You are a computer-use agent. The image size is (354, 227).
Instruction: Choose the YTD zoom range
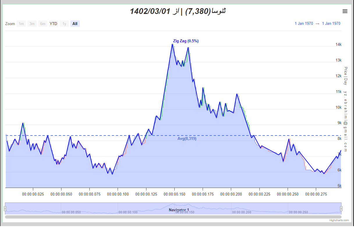pos(54,24)
